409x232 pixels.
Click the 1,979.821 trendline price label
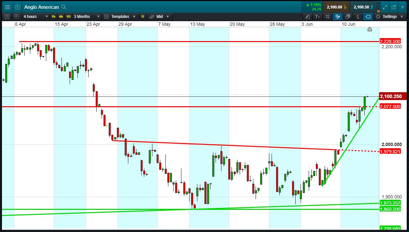point(390,151)
